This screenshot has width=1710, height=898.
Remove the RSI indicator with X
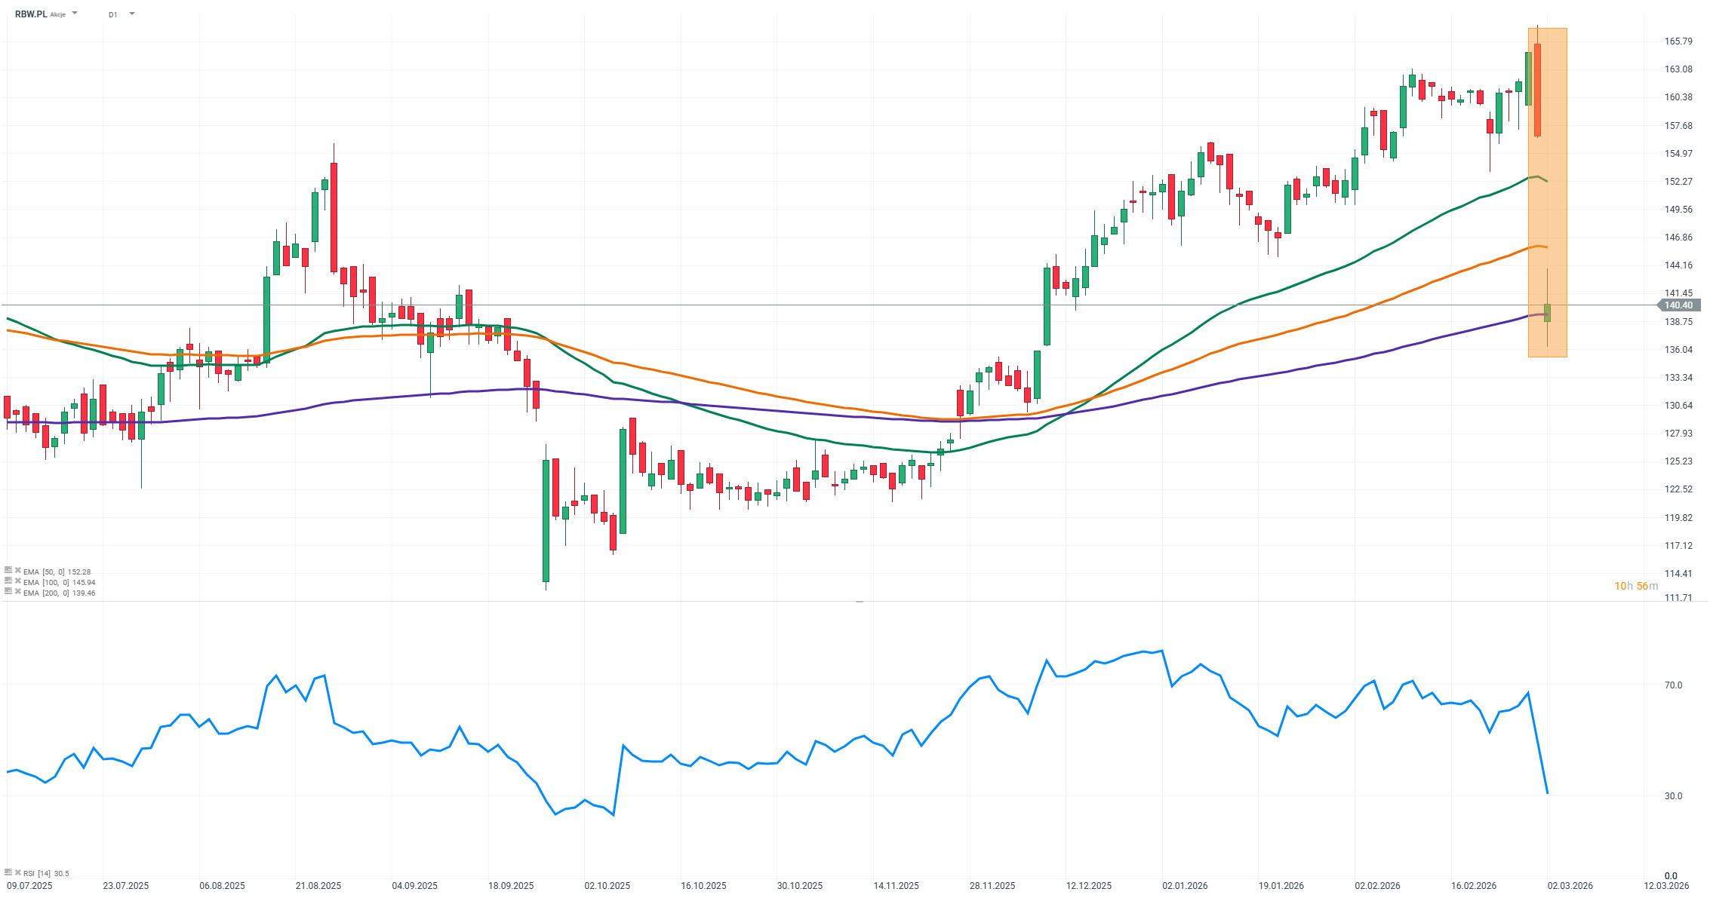coord(17,873)
